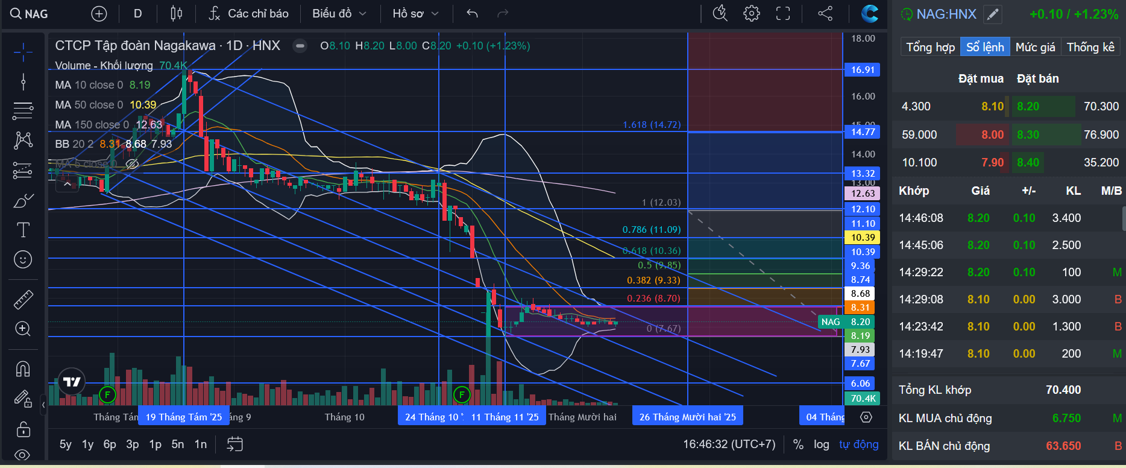The height and width of the screenshot is (468, 1126).
Task: Open price scale settings gear at chart corner
Action: (866, 417)
